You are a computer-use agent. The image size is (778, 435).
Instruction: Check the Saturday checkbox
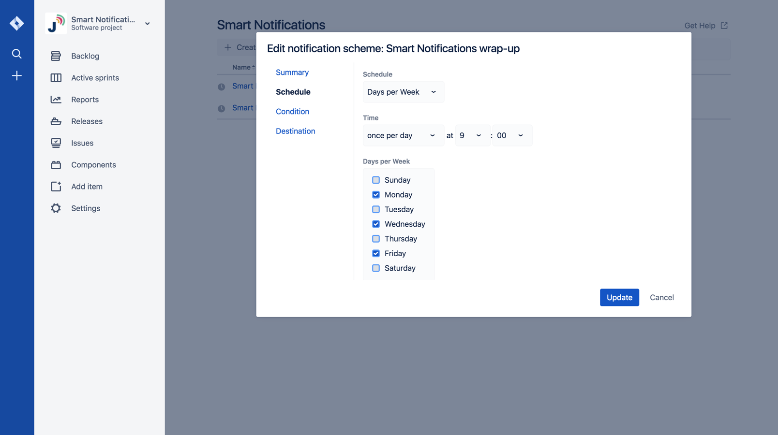point(376,268)
